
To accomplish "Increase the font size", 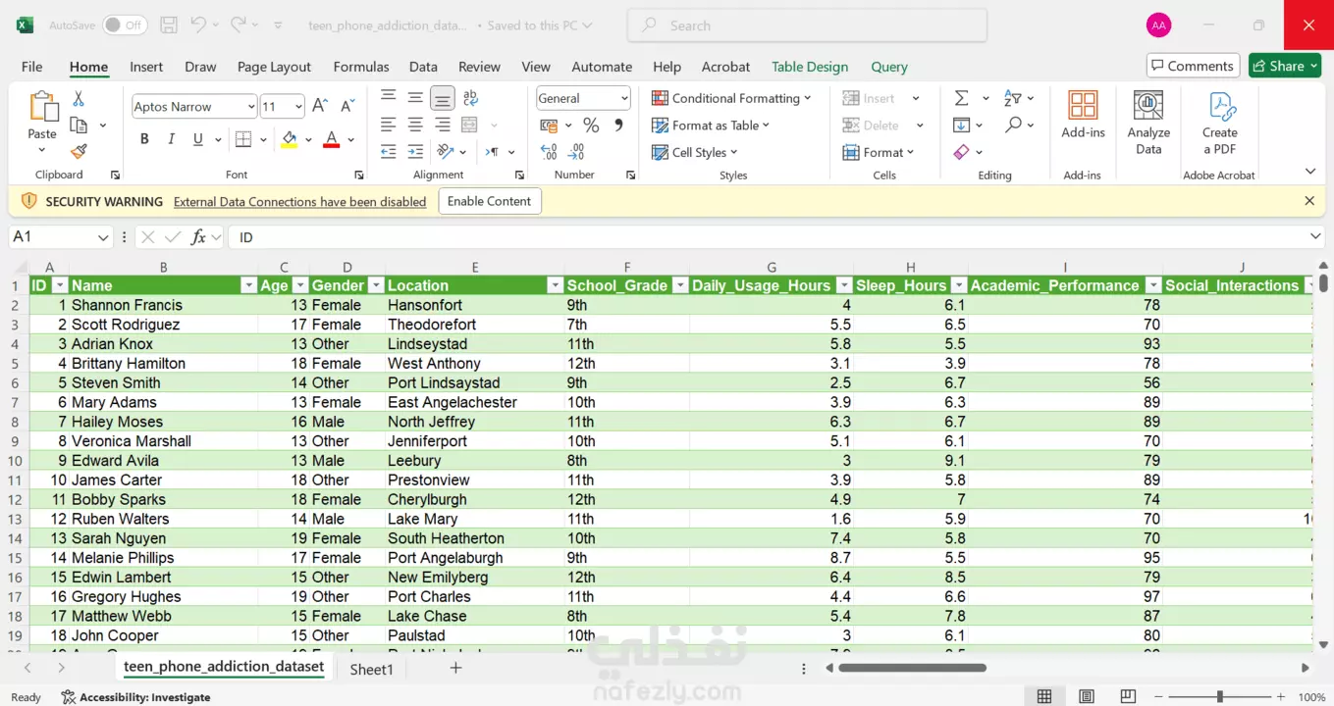I will (320, 106).
